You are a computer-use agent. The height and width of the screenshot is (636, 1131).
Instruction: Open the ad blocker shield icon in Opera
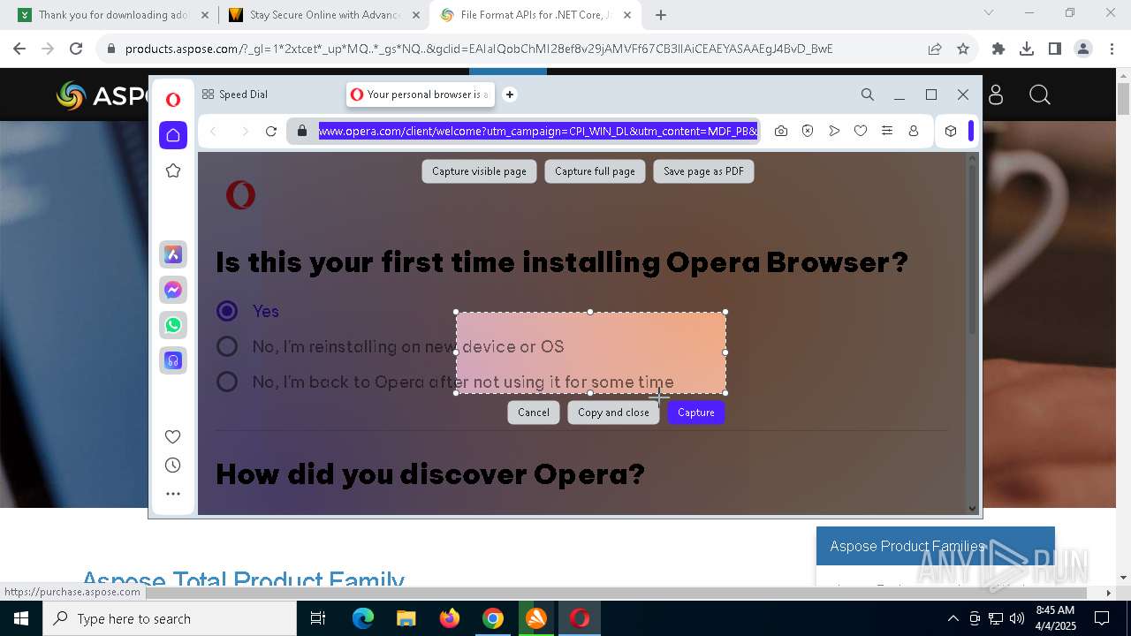(x=808, y=131)
